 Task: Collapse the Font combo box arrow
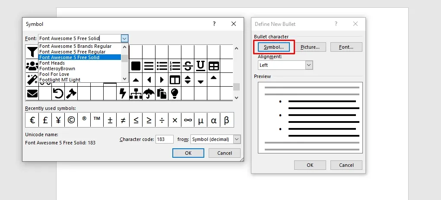(x=124, y=38)
